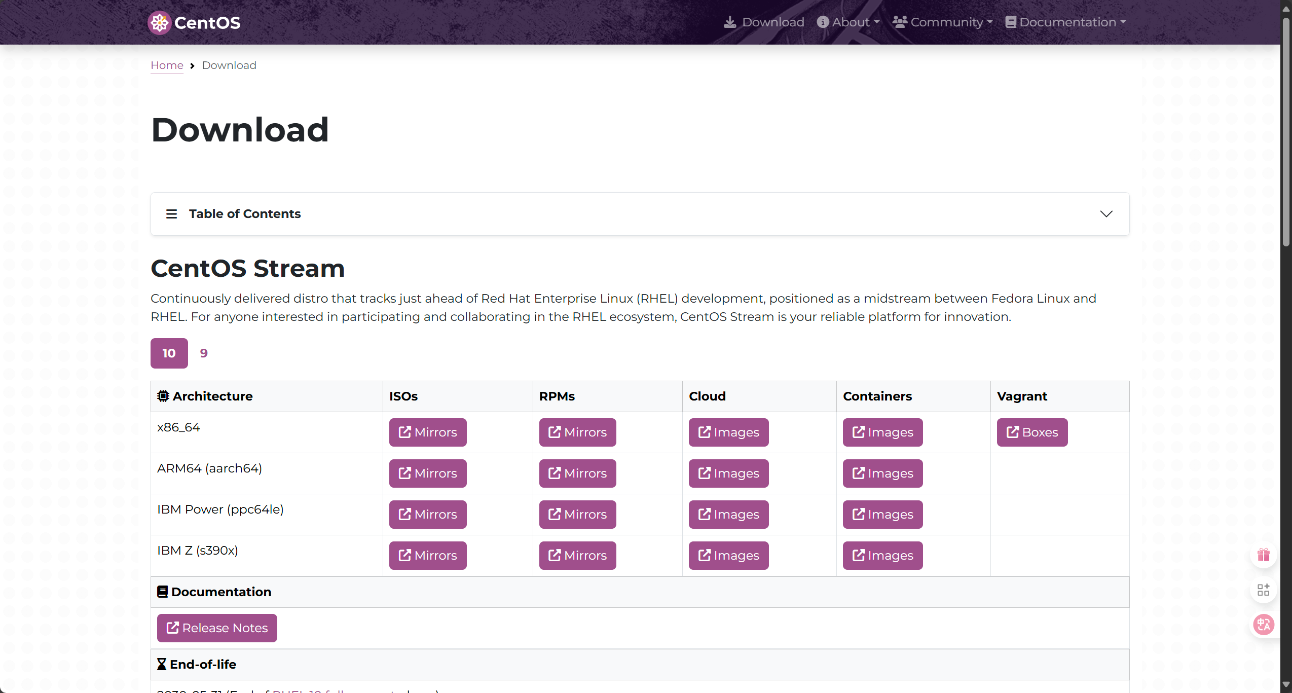Open IBM Power Cloud Images
The image size is (1292, 693).
(x=729, y=515)
